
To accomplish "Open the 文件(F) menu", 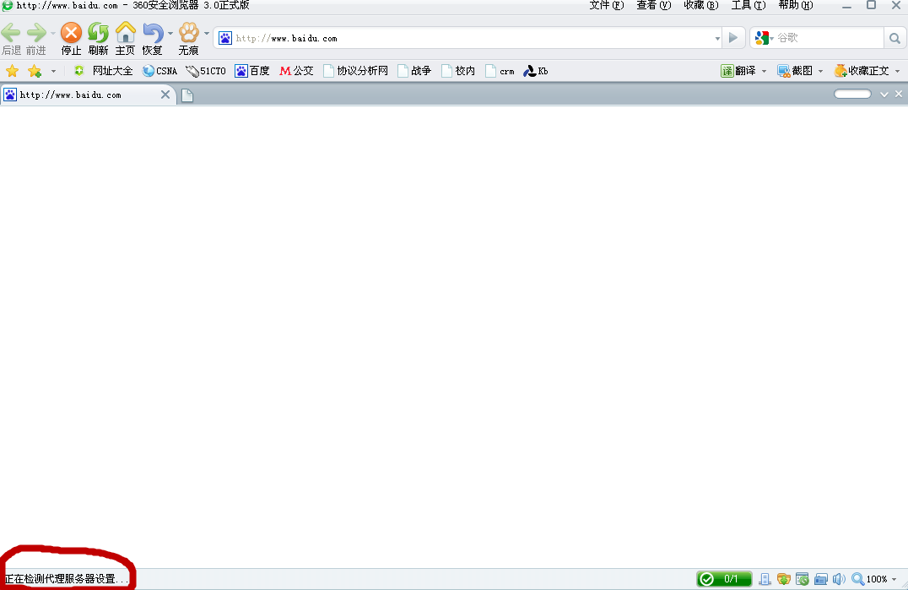I will click(606, 5).
